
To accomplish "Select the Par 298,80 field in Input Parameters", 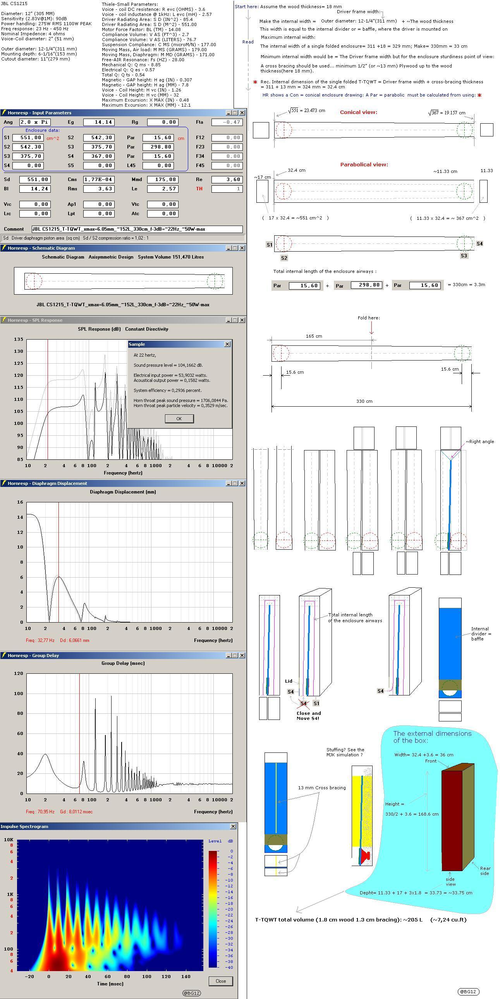I will (158, 147).
